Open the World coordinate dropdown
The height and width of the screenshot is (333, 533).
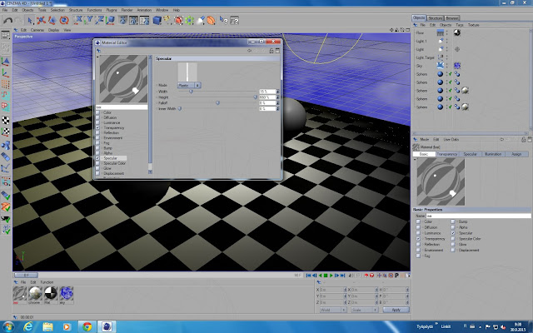333,310
